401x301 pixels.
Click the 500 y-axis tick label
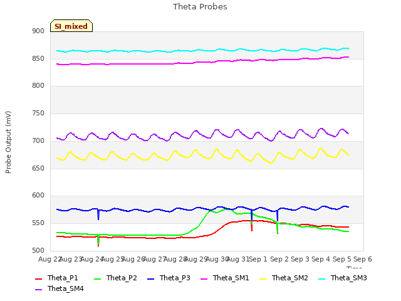click(x=38, y=251)
